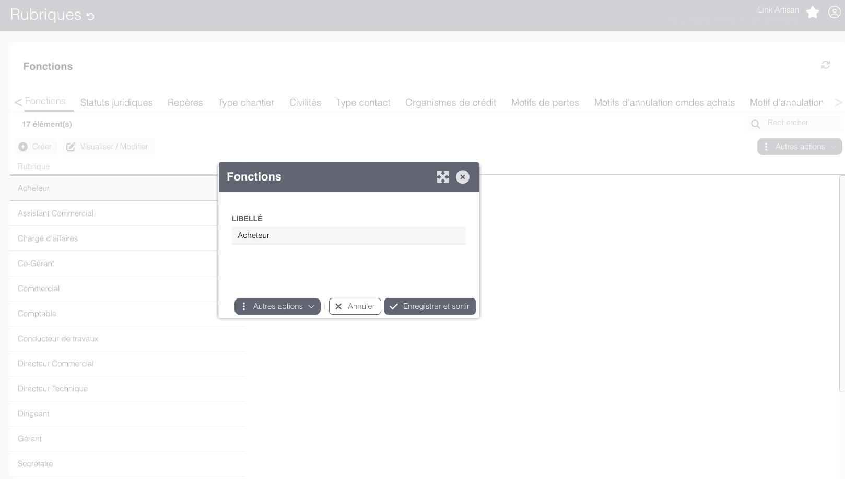Select Conducteur de travaux row
Viewport: 845px width, 479px height.
127,339
